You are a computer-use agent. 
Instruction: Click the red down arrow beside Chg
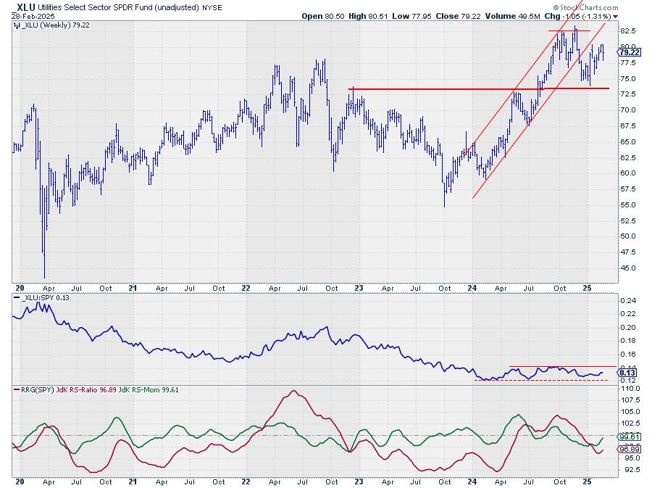615,16
